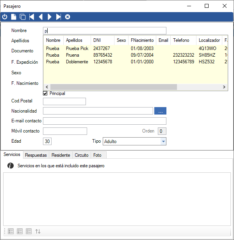
Task: Click the DNI column header
Action: (102, 40)
